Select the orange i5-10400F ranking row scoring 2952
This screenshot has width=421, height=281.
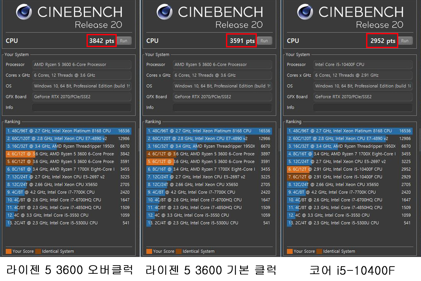(349, 169)
